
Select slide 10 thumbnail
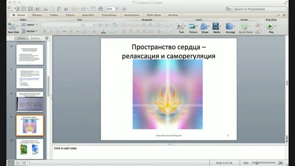click(x=29, y=149)
